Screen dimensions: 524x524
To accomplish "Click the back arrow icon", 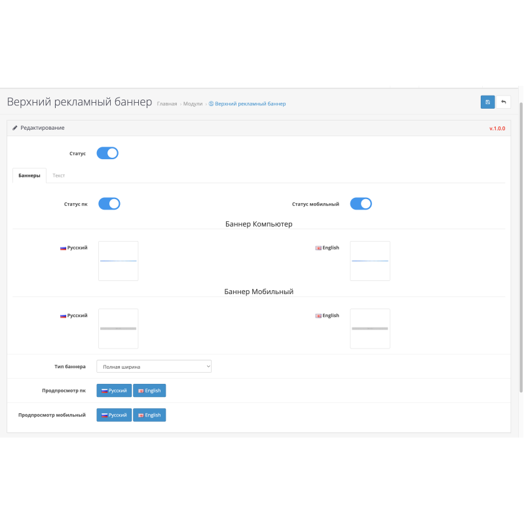I will (x=503, y=102).
